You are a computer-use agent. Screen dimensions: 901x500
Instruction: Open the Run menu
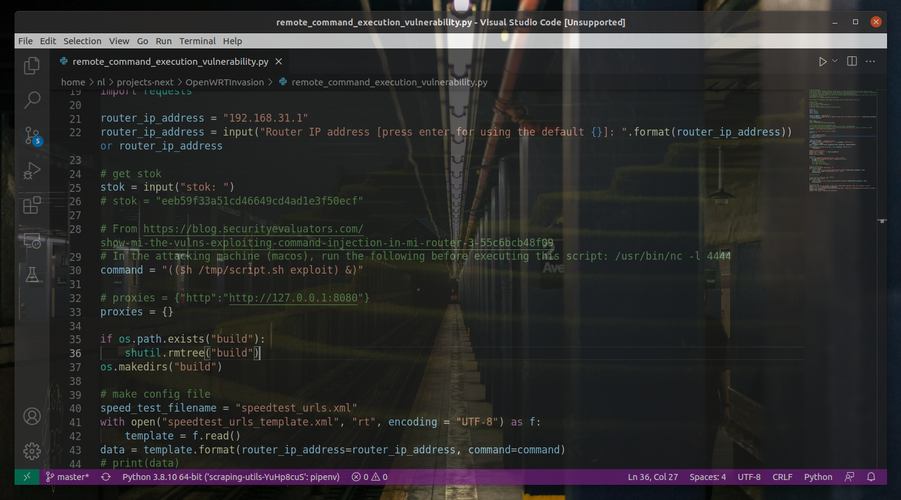[164, 41]
